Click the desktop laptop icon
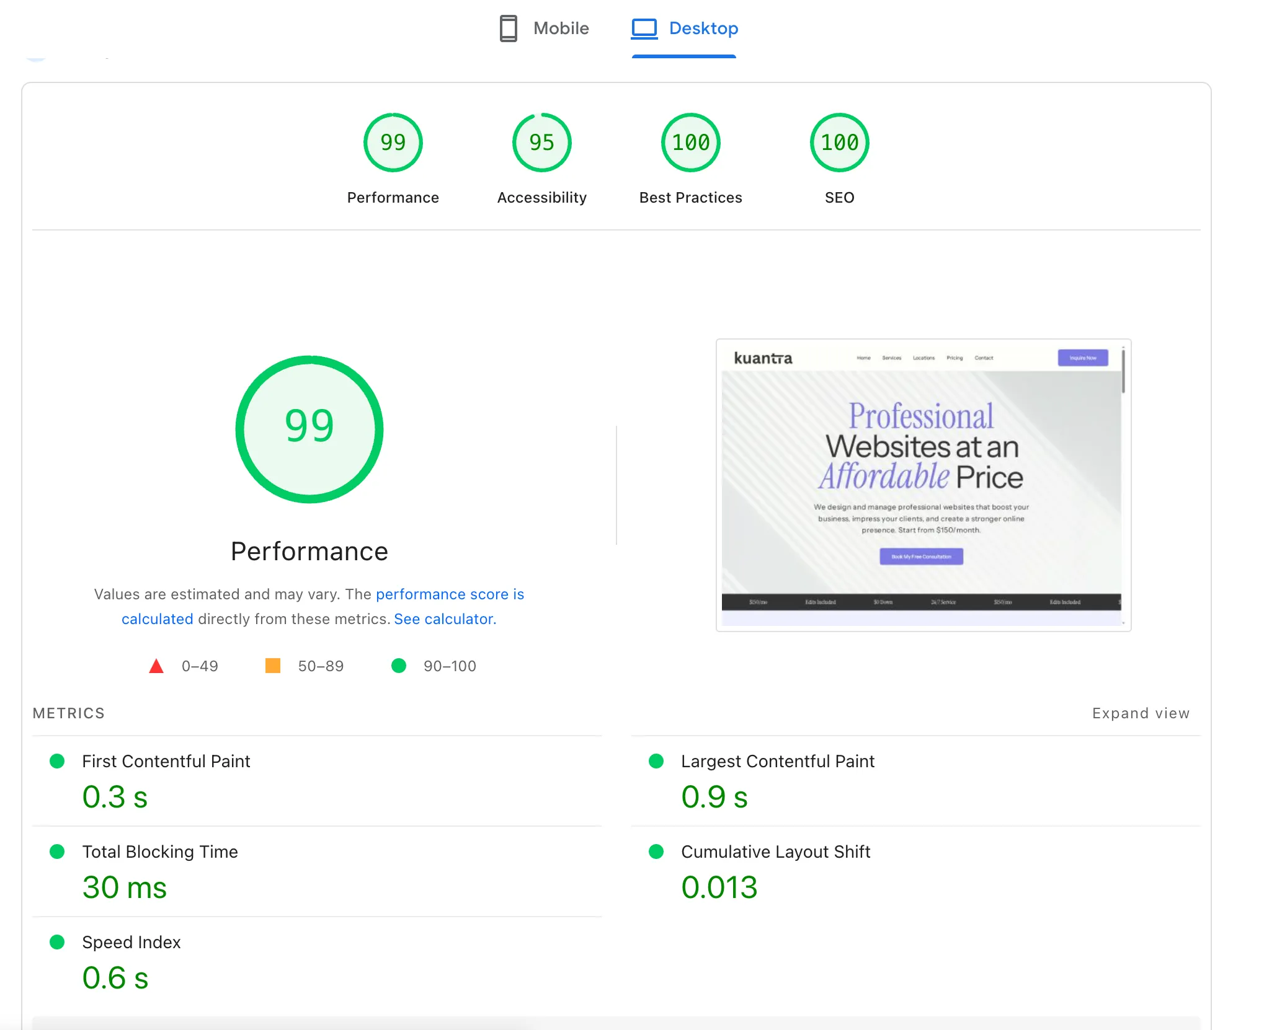The image size is (1264, 1030). click(x=643, y=27)
